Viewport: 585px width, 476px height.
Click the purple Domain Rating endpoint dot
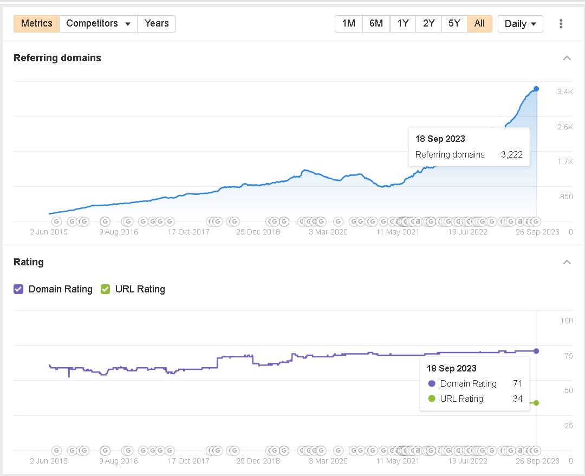(x=536, y=351)
